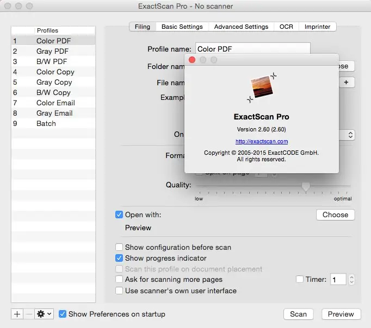371x328 pixels.
Task: Close the About ExactScan Pro window
Action: pyautogui.click(x=192, y=60)
